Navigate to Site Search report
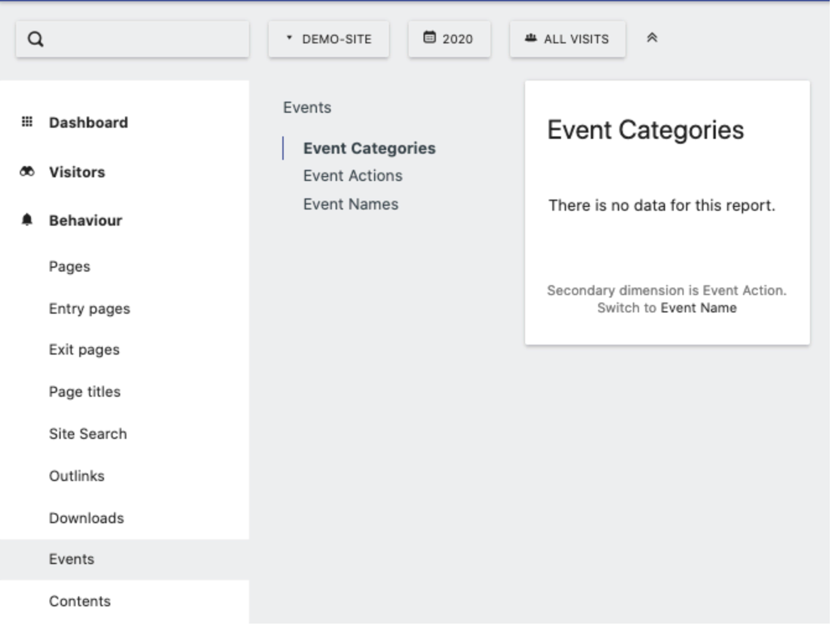 pos(88,434)
